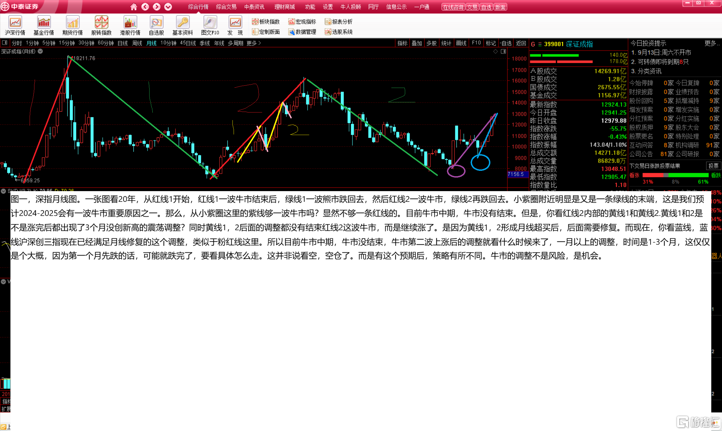The width and height of the screenshot is (722, 431).
Task: Expand 更多 period options
Action: tap(253, 43)
